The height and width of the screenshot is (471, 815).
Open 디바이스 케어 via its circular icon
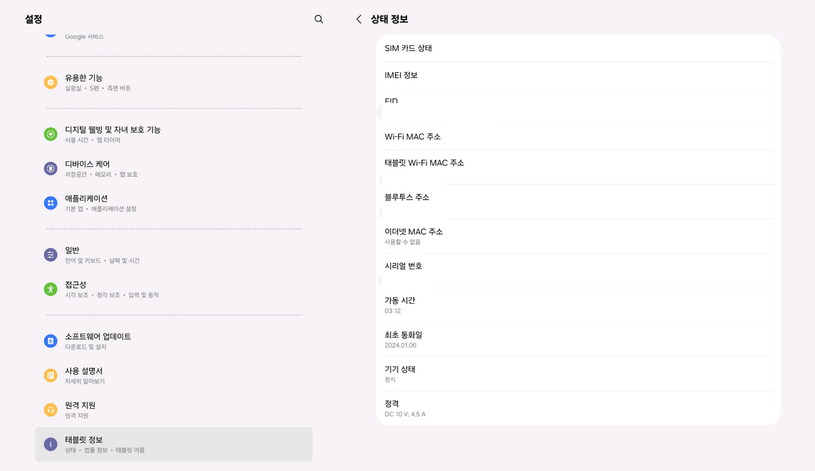click(x=50, y=168)
